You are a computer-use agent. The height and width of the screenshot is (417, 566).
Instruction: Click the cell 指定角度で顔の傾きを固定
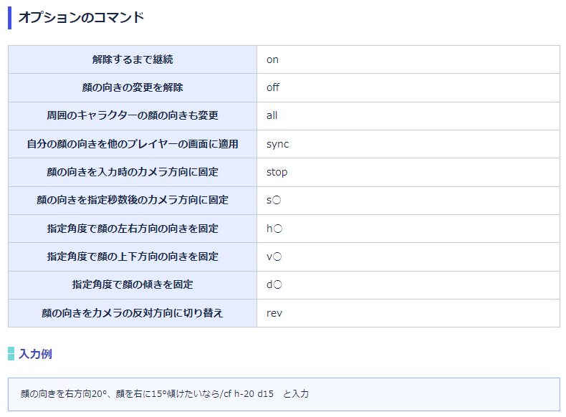(x=133, y=285)
